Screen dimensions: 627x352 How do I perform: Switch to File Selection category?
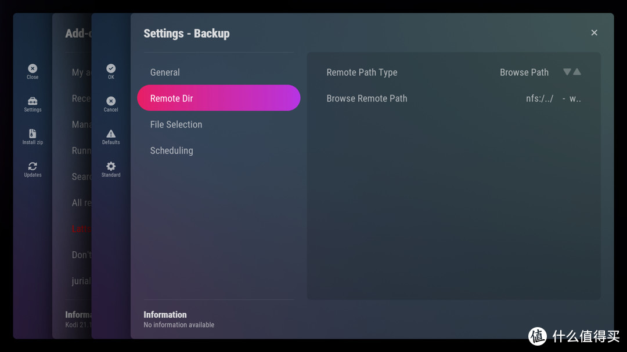[176, 124]
